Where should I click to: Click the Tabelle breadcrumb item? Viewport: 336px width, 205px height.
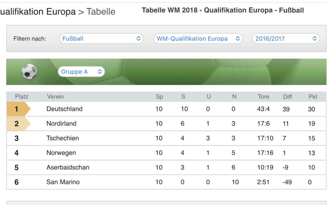[x=101, y=12]
